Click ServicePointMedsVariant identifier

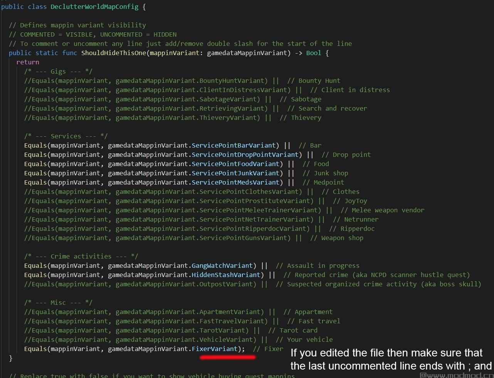[x=236, y=182]
